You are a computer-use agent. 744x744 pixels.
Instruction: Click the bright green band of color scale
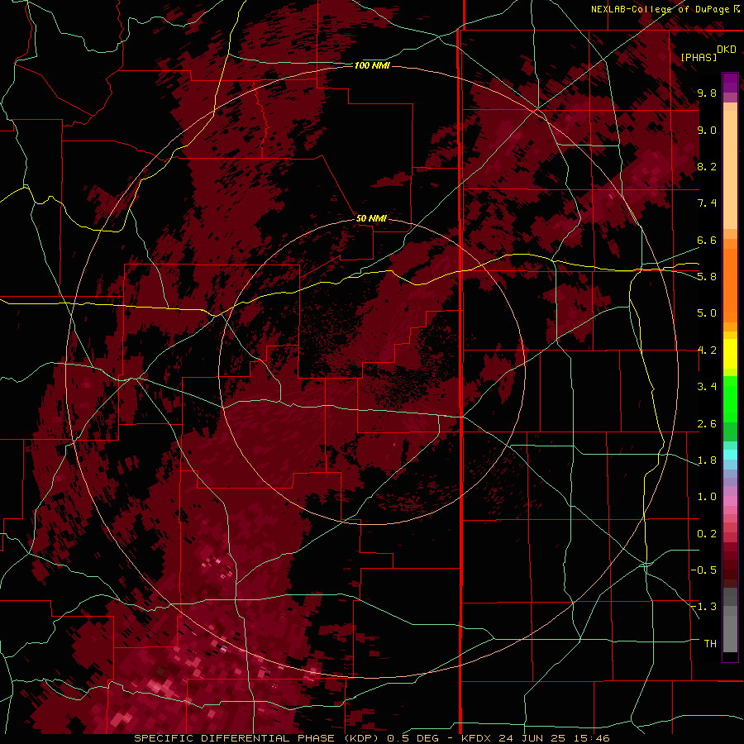click(730, 399)
